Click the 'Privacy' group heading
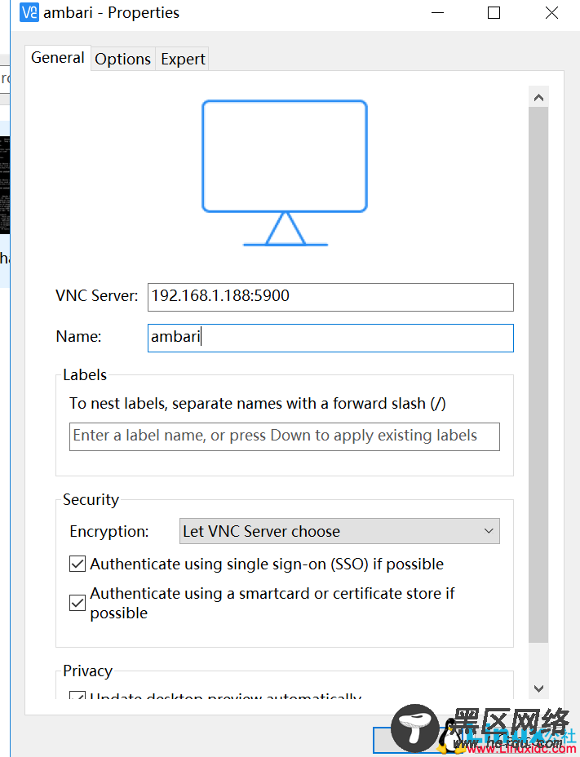 [x=87, y=671]
